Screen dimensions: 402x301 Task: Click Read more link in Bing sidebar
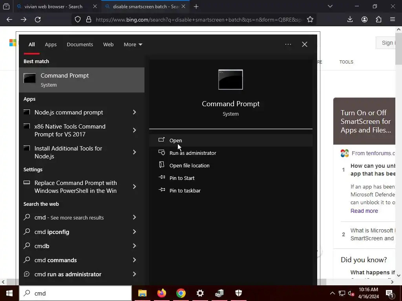(x=364, y=211)
